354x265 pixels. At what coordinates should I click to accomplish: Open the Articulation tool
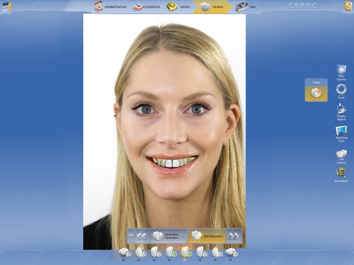coord(341,174)
